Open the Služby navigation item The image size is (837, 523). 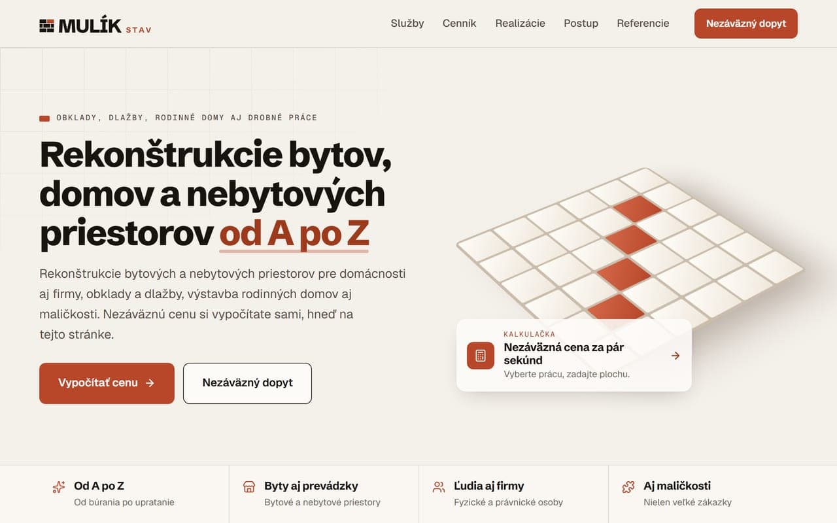(x=407, y=24)
